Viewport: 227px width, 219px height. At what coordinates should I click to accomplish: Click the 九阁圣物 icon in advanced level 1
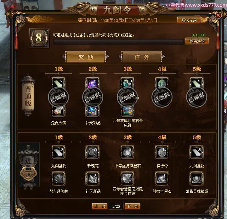click(x=58, y=152)
